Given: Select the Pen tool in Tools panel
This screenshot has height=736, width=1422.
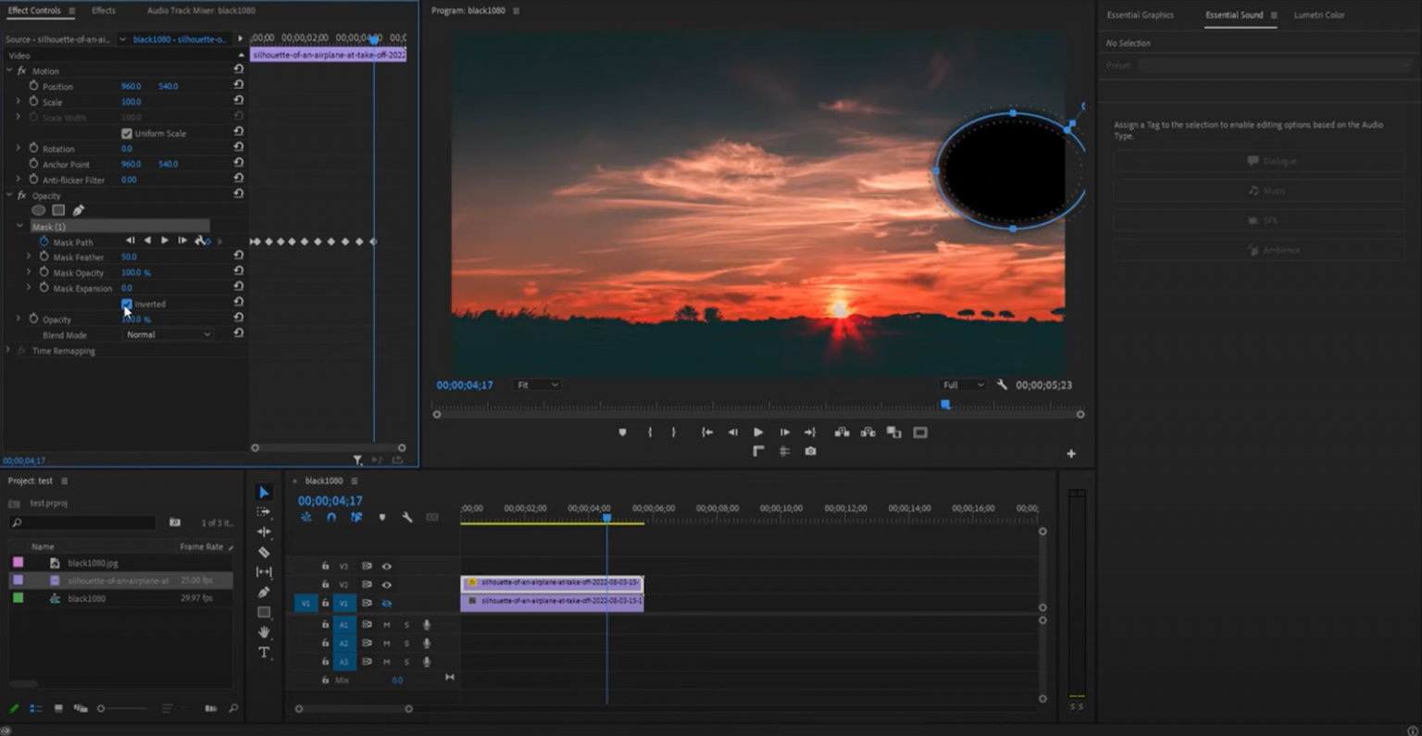Looking at the screenshot, I should pos(264,593).
